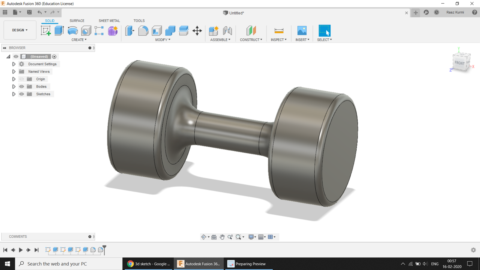
Task: Open the INSERT dropdown menu
Action: (302, 40)
